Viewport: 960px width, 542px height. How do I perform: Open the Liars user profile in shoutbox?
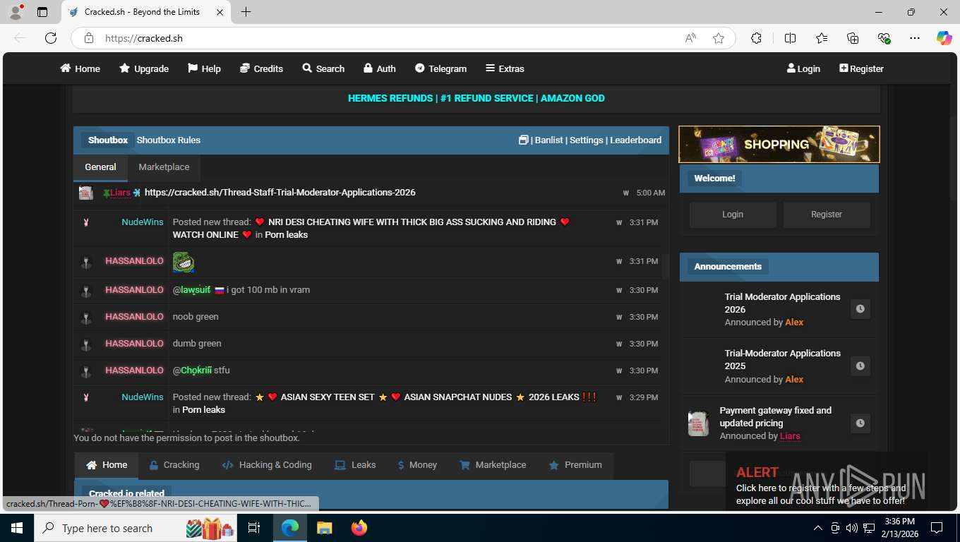120,192
